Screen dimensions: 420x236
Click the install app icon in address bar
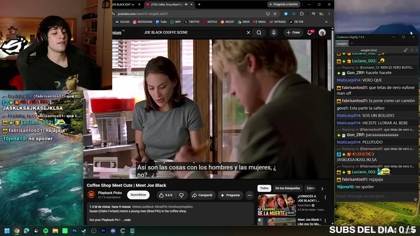pyautogui.click(x=268, y=14)
